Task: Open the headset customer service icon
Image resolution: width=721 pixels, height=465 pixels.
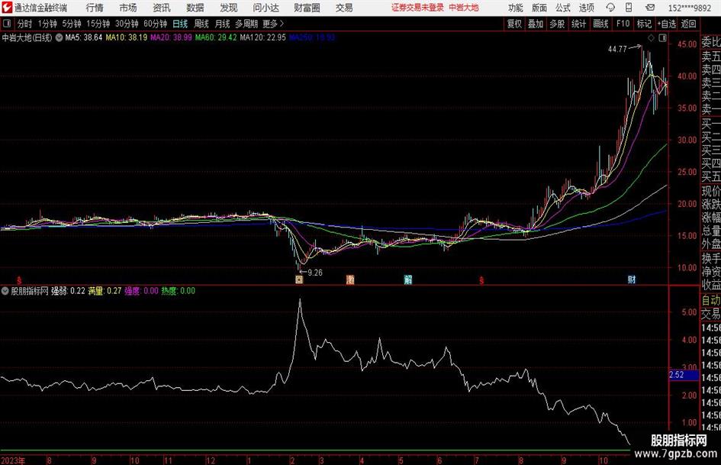Action: [x=610, y=8]
